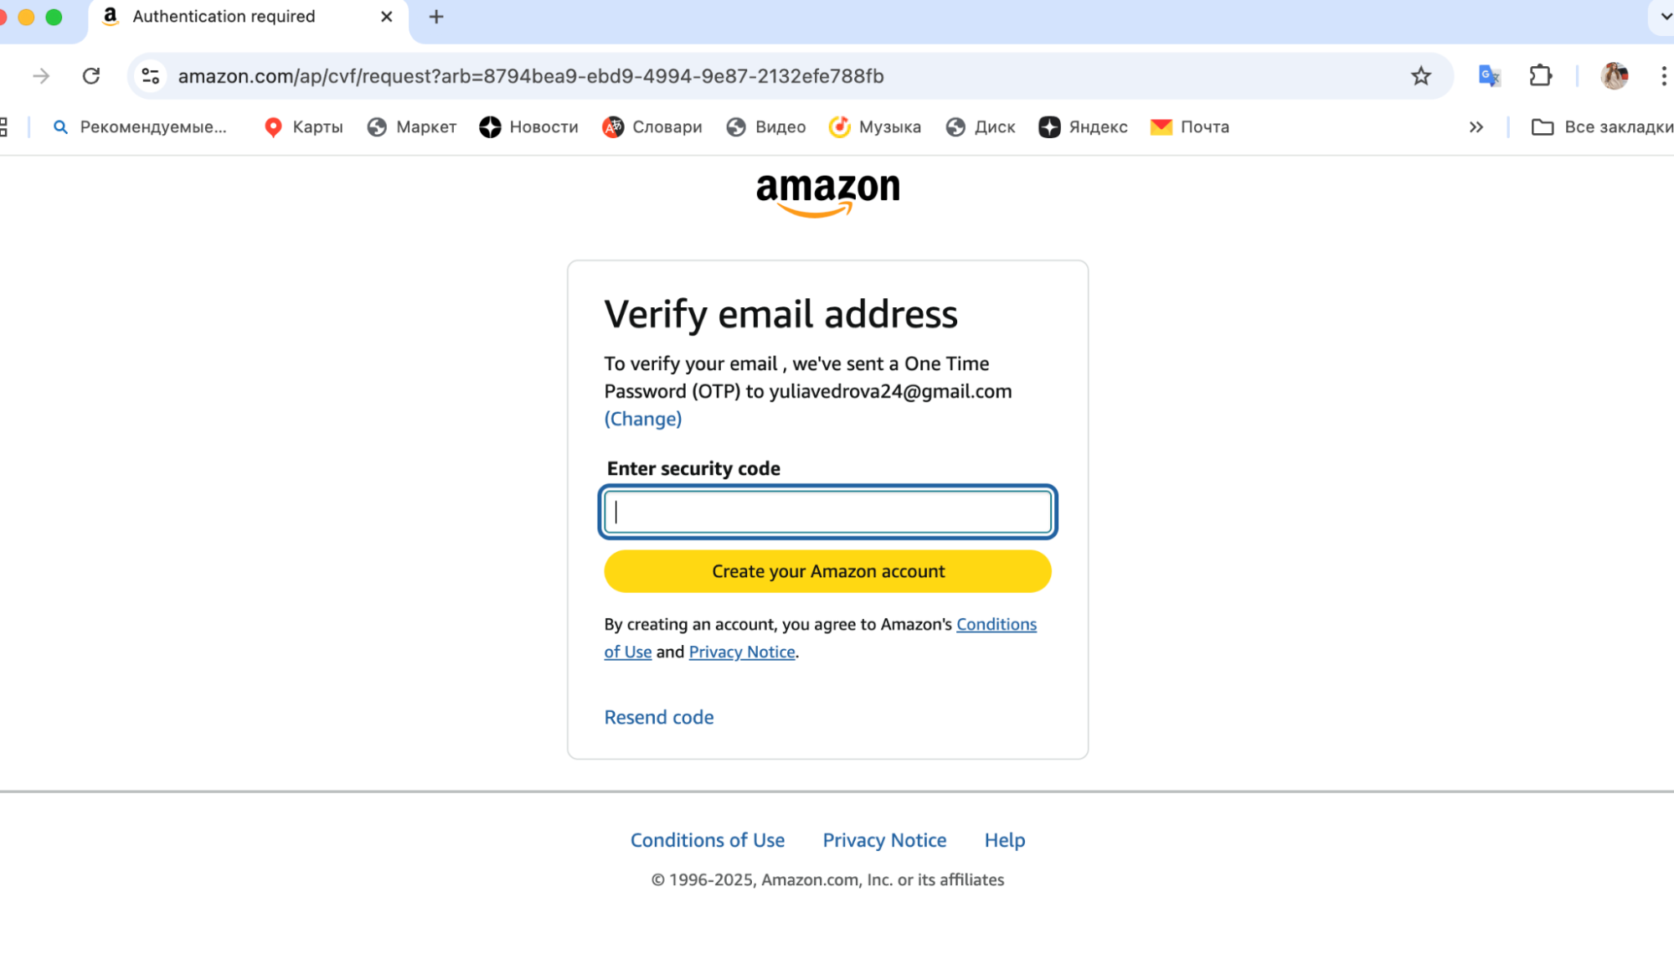
Task: Click the profile avatar icon
Action: point(1615,76)
